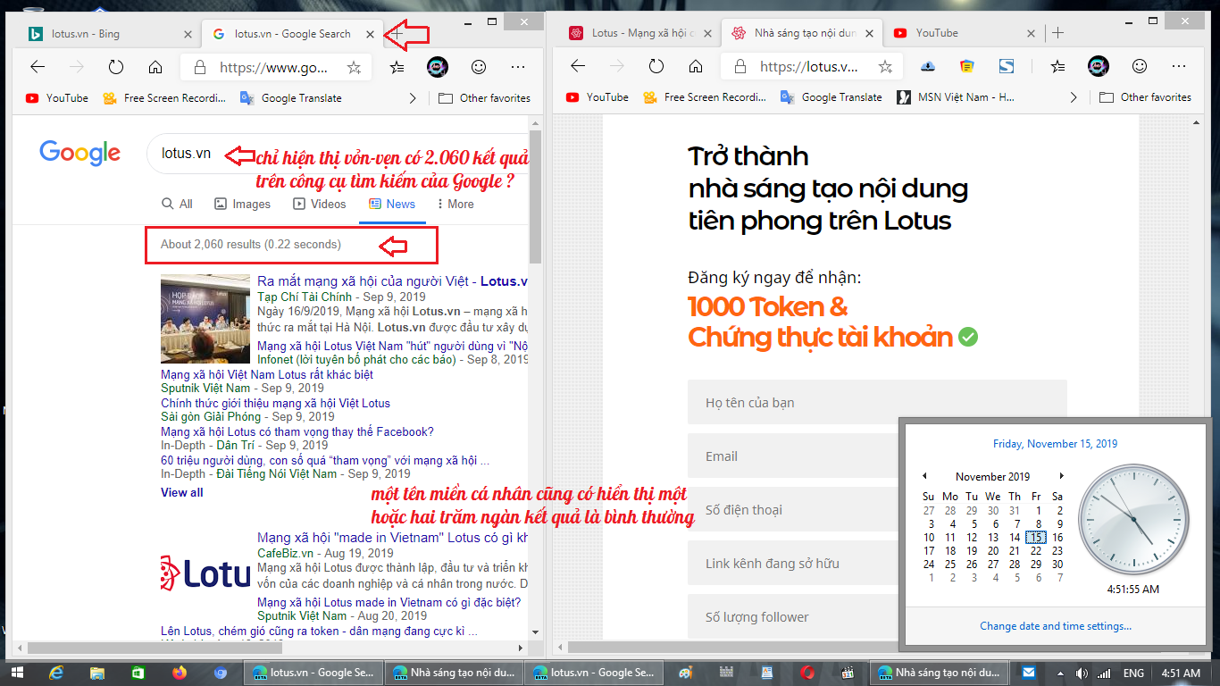Screen dimensions: 1220x686
Task: Click Change date and time settings
Action: pyautogui.click(x=1056, y=626)
